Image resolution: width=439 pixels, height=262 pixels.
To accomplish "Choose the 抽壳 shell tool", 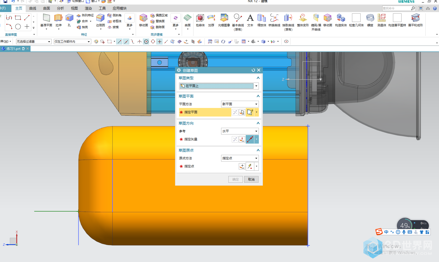I will coord(82,27).
